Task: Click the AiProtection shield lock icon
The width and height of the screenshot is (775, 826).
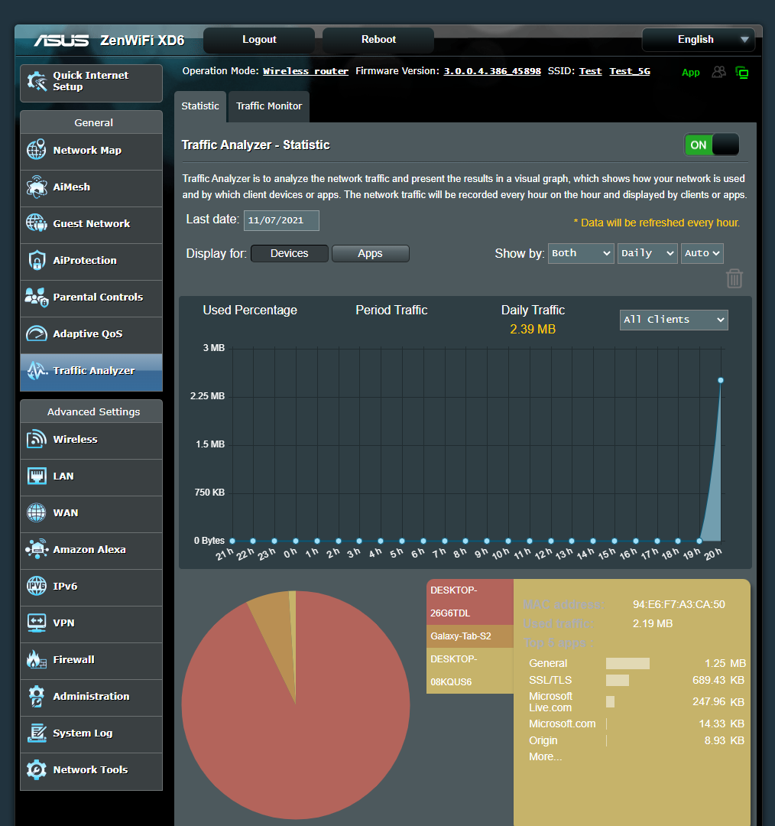Action: [x=37, y=260]
